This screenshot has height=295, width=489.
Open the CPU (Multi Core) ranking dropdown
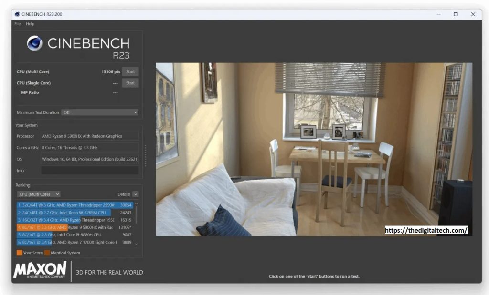[x=39, y=194]
